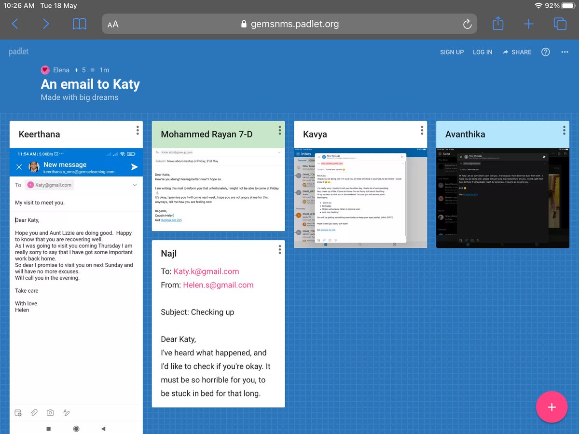The width and height of the screenshot is (579, 434).
Task: Click the Keerthana post title
Action: (39, 135)
